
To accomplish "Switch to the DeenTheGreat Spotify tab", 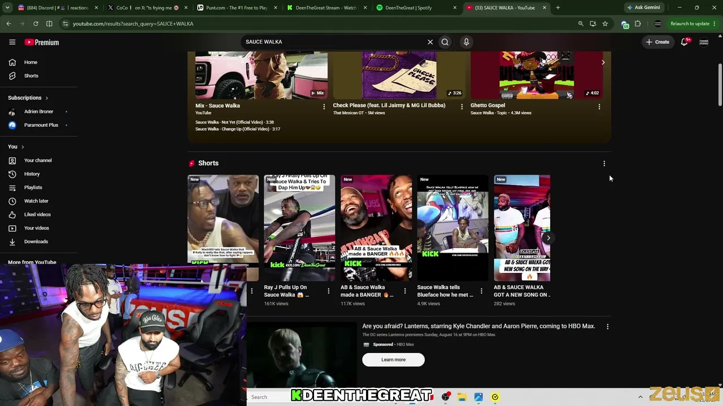I will tap(416, 8).
